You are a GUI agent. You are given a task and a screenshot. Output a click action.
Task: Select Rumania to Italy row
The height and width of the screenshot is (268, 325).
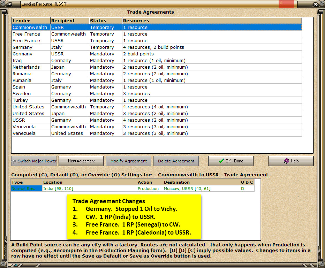[x=157, y=81]
